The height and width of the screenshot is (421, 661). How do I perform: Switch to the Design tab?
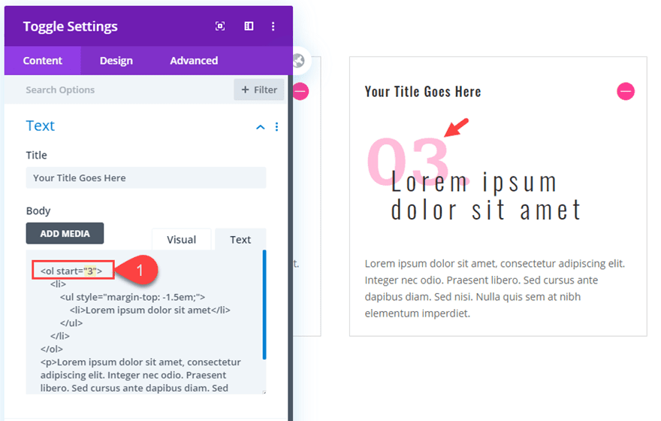pyautogui.click(x=116, y=61)
